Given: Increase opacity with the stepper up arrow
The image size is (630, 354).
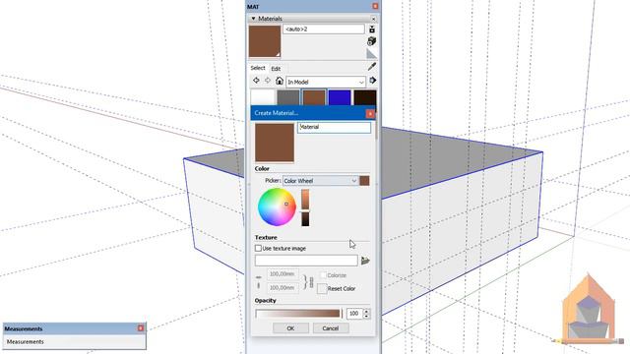Looking at the screenshot, I should point(366,311).
